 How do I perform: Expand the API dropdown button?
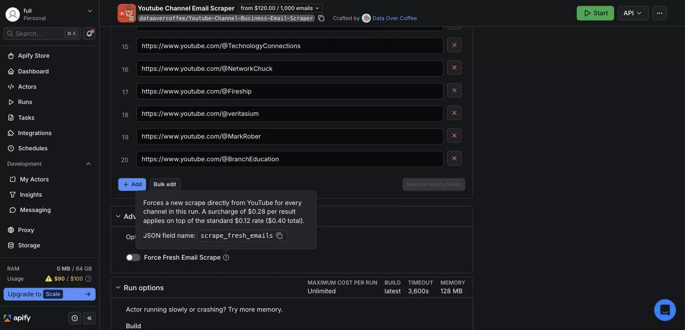633,13
